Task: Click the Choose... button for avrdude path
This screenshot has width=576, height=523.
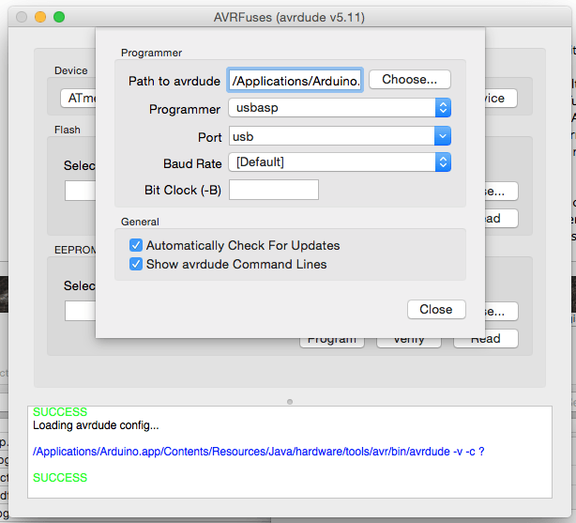Action: tap(409, 80)
